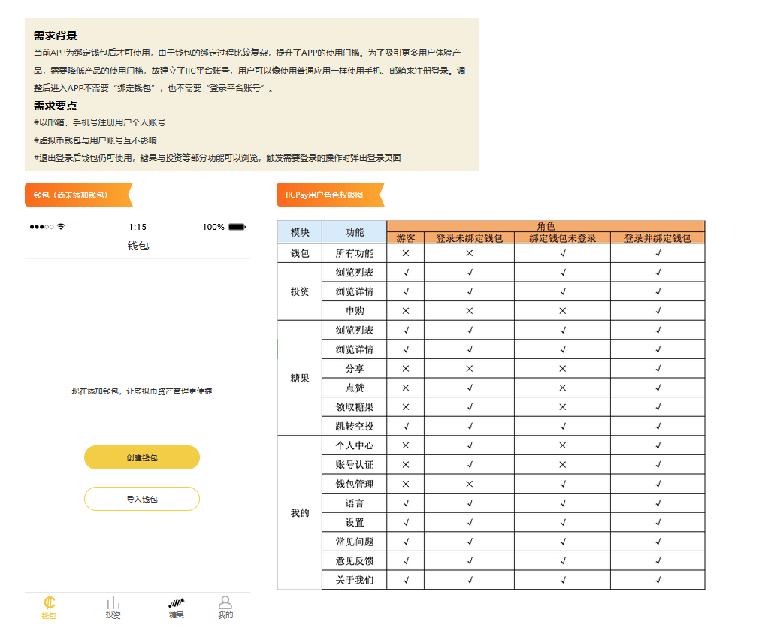Click the 个人中心 function cell
762x640 pixels.
[354, 445]
